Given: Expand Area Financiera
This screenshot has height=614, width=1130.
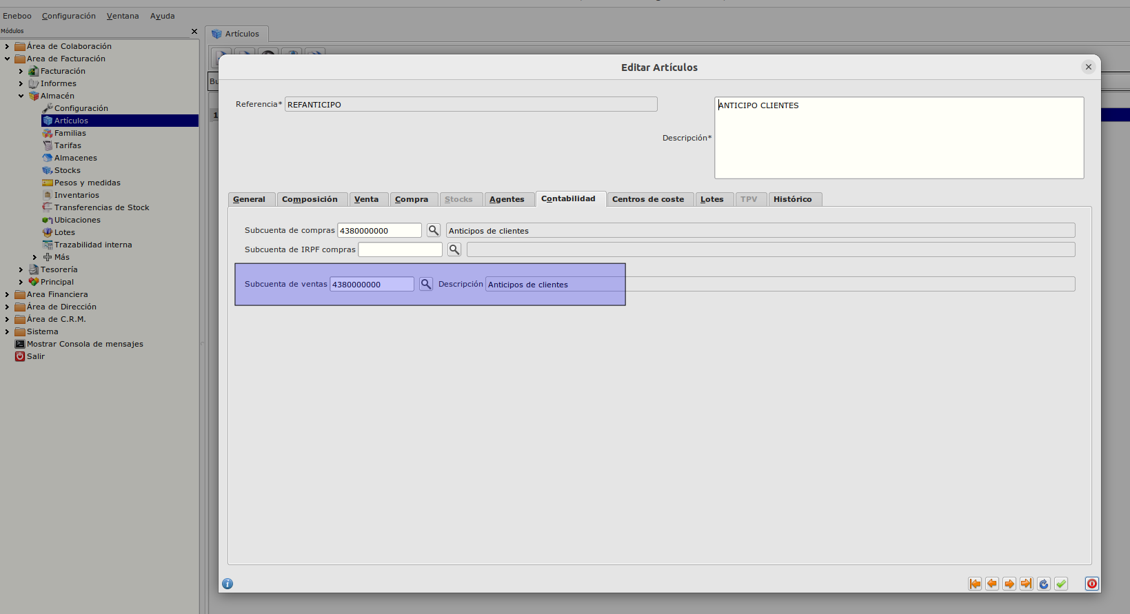Looking at the screenshot, I should coord(7,294).
